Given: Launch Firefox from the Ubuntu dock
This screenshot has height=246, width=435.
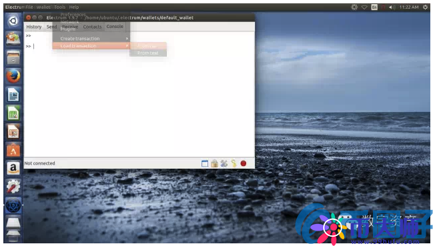Looking at the screenshot, I should tap(13, 76).
